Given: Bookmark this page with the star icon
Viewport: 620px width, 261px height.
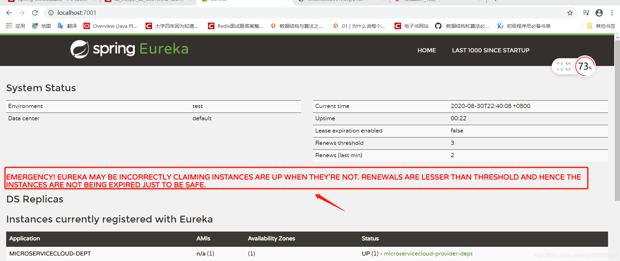Looking at the screenshot, I should (570, 13).
